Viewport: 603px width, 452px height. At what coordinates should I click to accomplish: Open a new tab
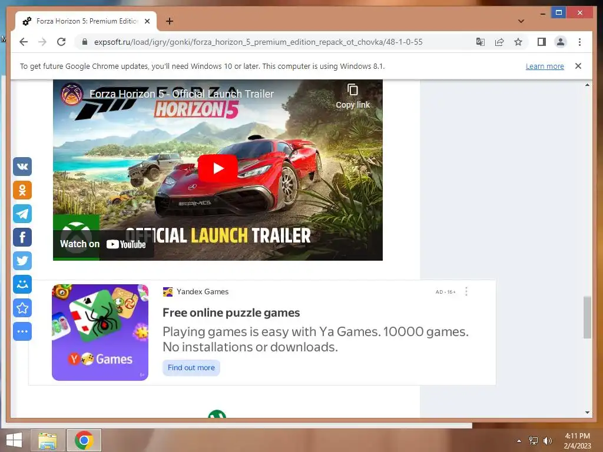click(169, 21)
